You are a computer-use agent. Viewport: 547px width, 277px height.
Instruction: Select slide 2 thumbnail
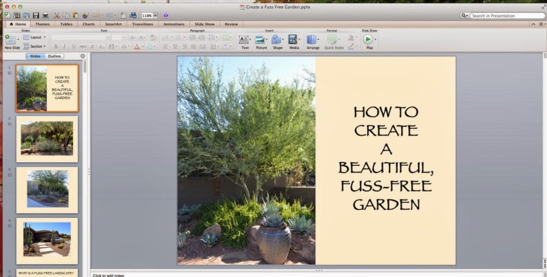[47, 139]
